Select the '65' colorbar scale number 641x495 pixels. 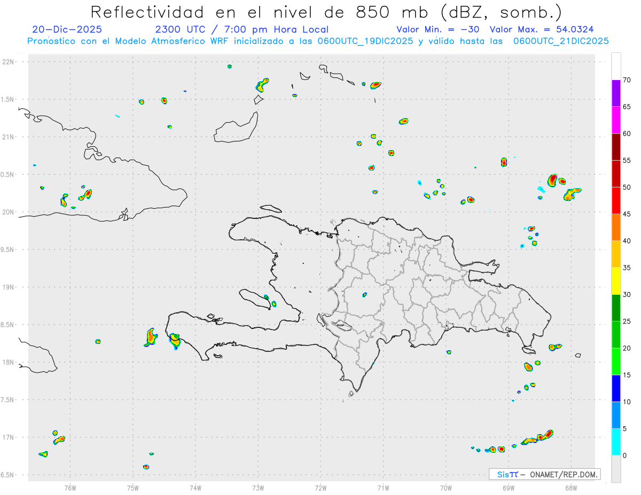pyautogui.click(x=627, y=107)
